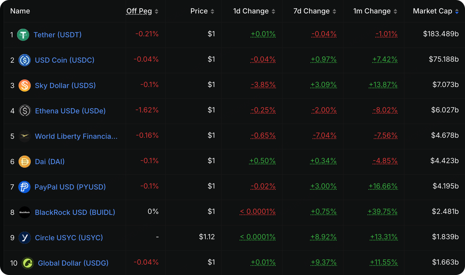
Task: Click the Ethena USDe logo icon
Action: click(25, 111)
